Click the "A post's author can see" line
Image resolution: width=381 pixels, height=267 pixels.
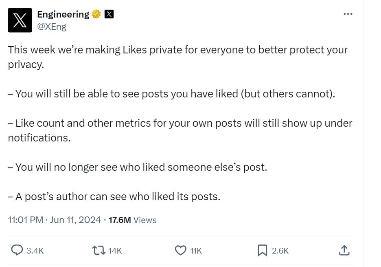pos(114,196)
